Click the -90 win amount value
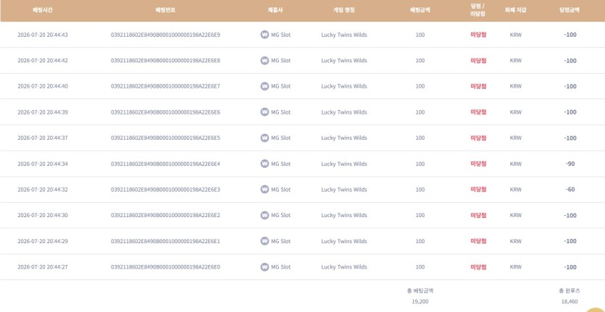The width and height of the screenshot is (605, 312). 570,164
